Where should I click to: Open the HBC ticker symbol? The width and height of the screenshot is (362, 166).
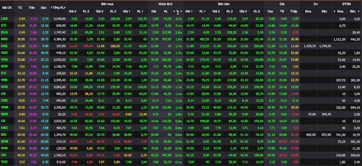coord(4,128)
